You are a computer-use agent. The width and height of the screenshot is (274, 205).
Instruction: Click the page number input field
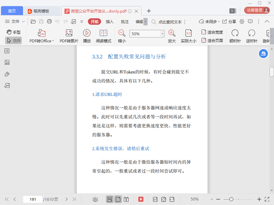[32, 199]
